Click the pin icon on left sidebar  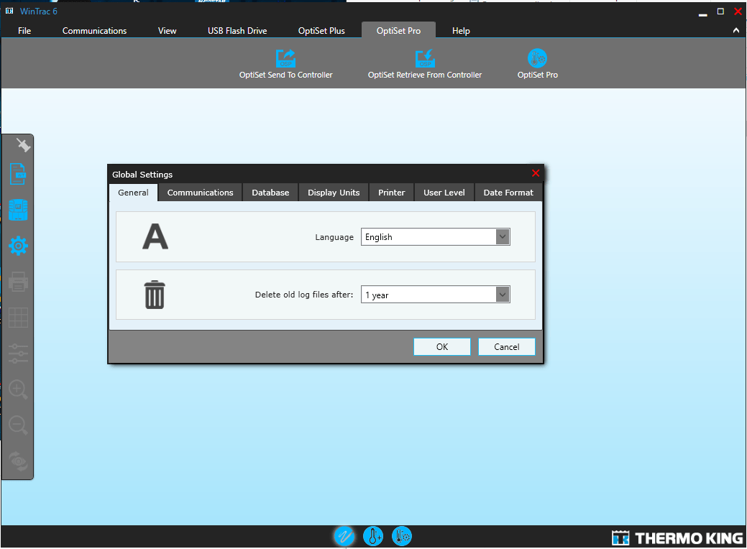point(23,146)
